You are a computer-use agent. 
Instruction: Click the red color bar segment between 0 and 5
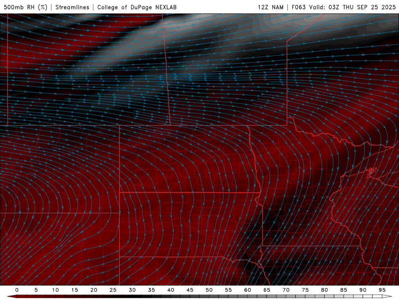(x=26, y=297)
